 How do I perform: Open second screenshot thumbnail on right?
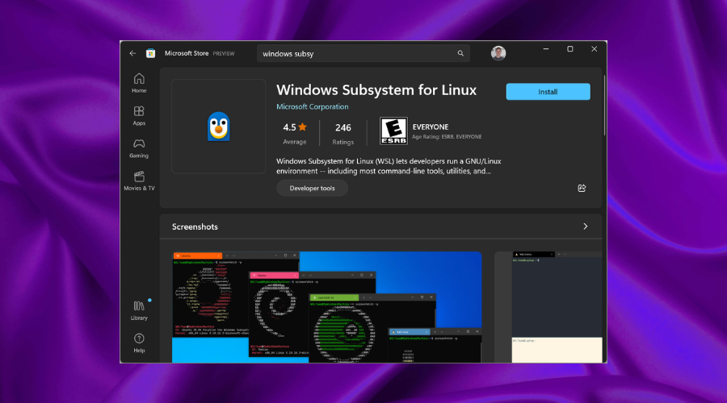548,307
